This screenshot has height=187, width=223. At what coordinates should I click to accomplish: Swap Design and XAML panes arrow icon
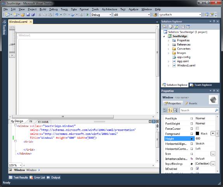pos(31,121)
